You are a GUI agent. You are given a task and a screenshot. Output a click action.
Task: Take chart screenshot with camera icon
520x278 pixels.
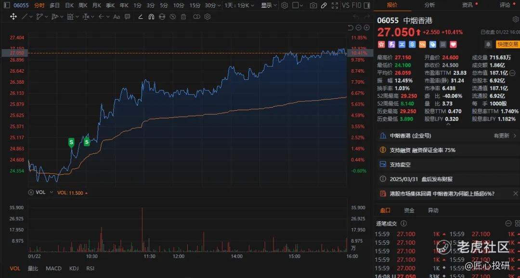tap(313, 5)
